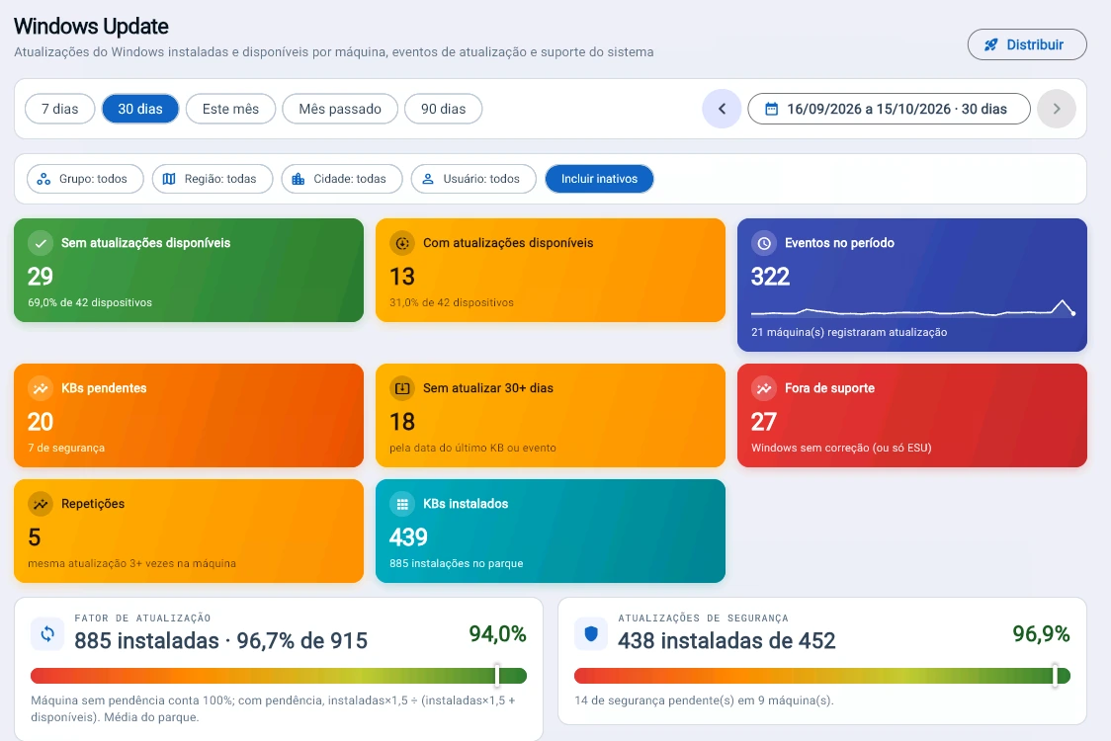Click the Windows Update page title

[x=91, y=27]
